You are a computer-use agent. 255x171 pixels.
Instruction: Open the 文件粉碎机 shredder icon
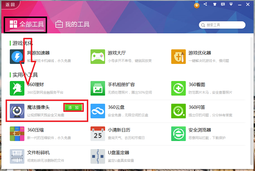pyautogui.click(x=17, y=156)
